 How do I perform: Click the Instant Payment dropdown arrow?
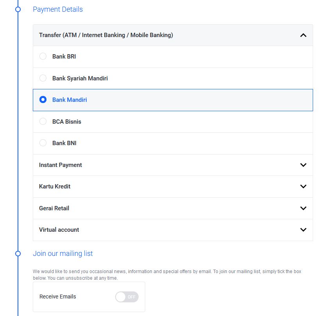point(303,165)
